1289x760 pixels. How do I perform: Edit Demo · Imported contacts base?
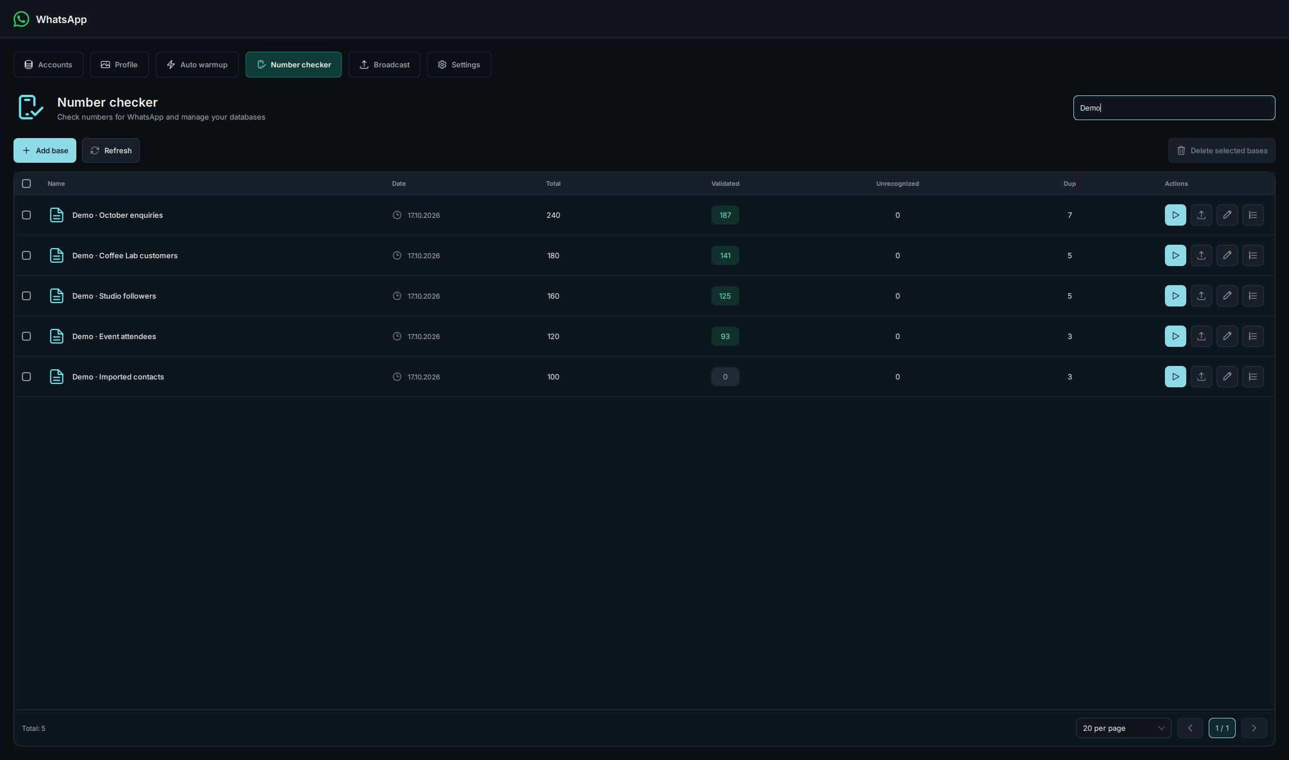[x=1227, y=377]
